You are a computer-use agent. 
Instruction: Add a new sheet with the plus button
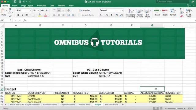coord(123,105)
